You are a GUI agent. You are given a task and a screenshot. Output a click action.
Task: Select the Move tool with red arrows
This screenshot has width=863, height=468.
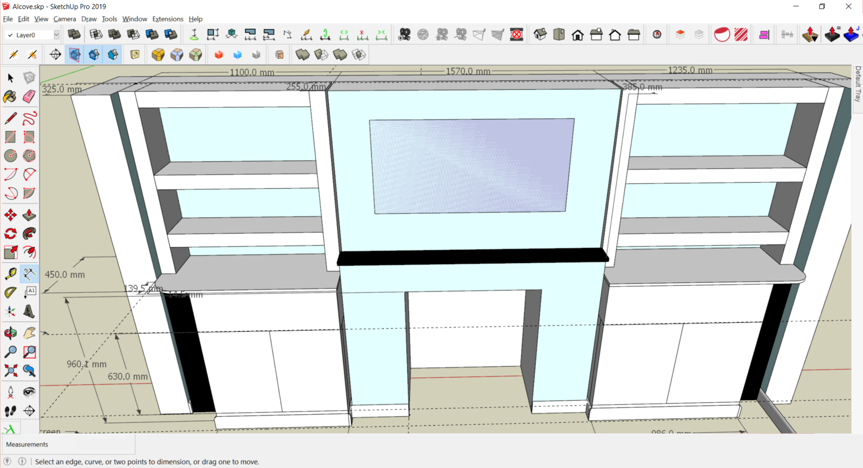click(x=10, y=215)
